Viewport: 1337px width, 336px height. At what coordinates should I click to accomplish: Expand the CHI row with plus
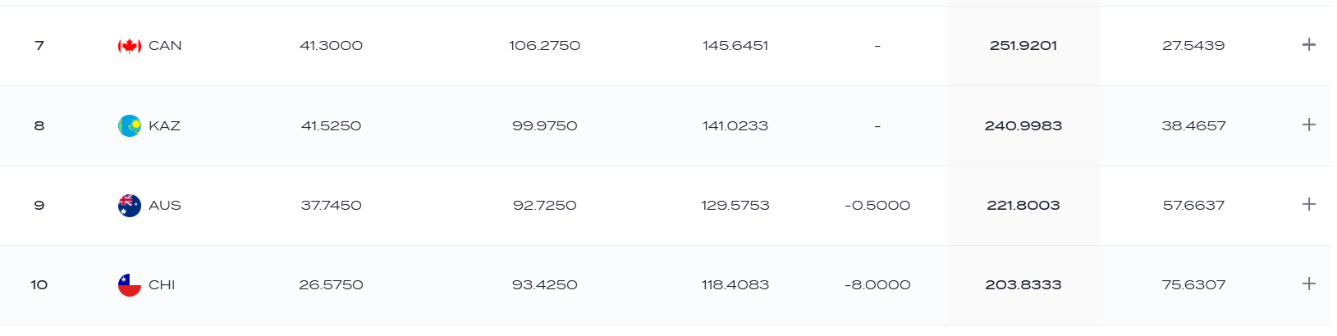(x=1309, y=284)
